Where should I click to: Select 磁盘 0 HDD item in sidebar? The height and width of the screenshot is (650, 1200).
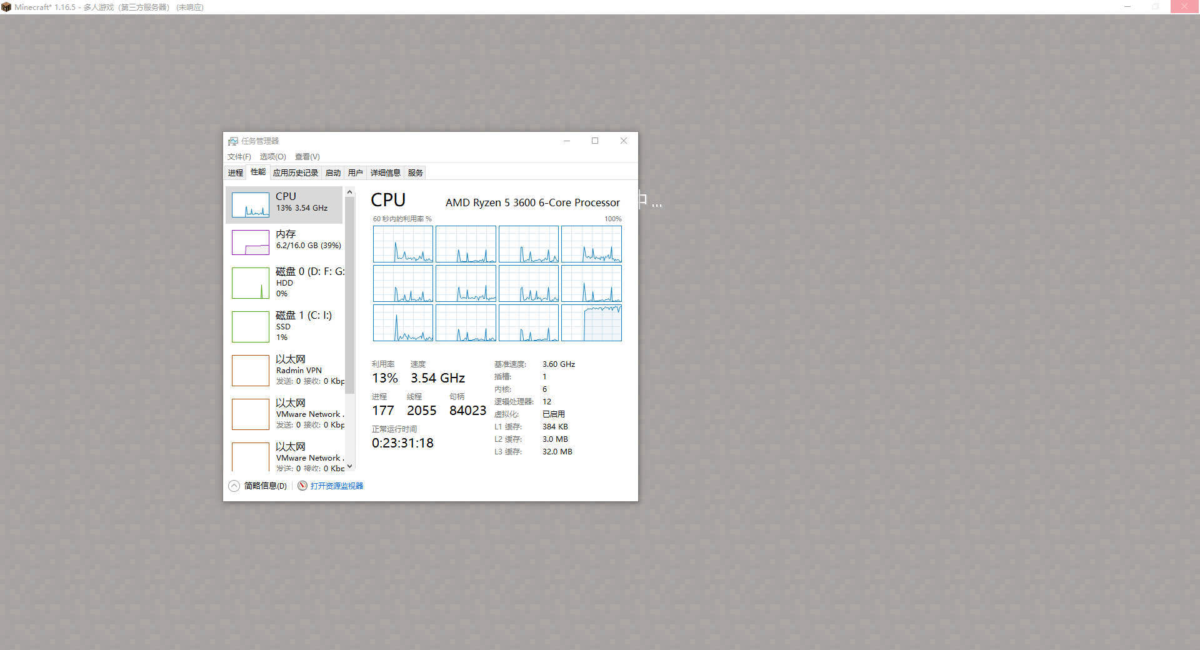[284, 282]
